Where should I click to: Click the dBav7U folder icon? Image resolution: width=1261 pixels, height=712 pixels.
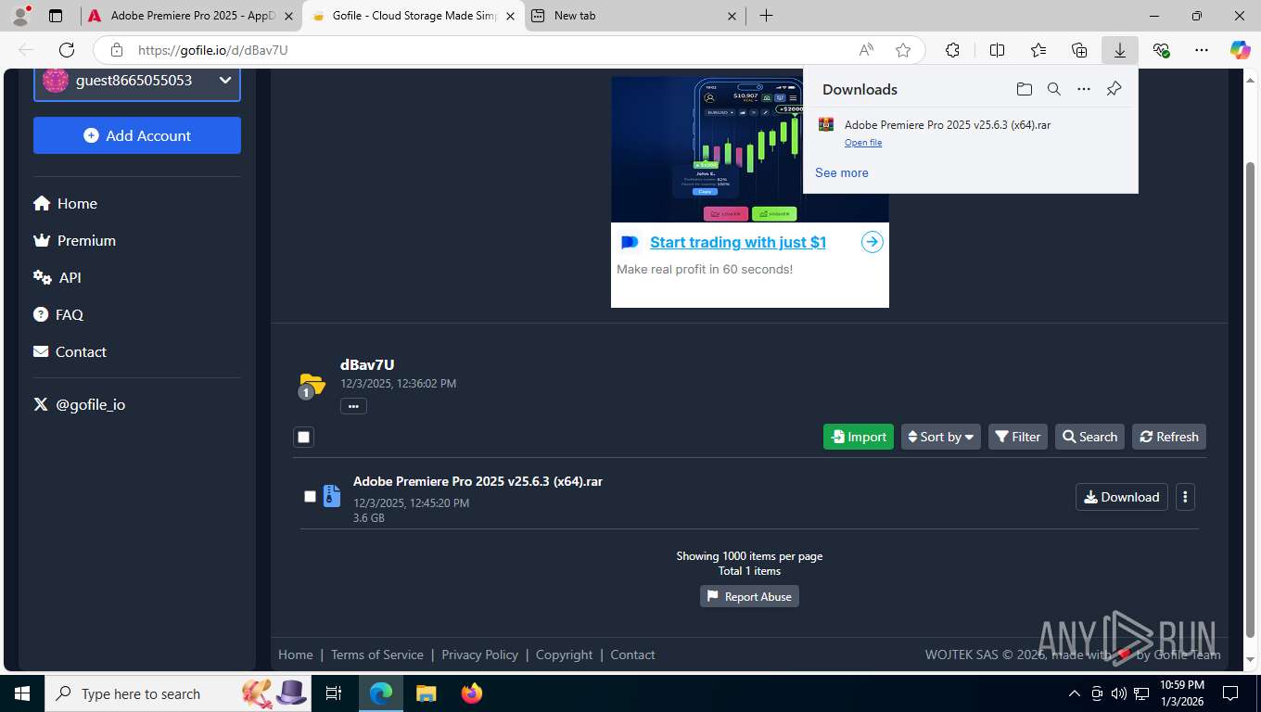pos(312,385)
